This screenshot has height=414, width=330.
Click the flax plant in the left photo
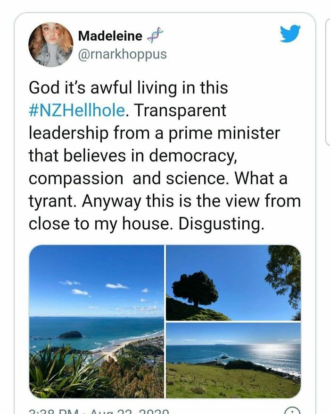click(x=57, y=373)
